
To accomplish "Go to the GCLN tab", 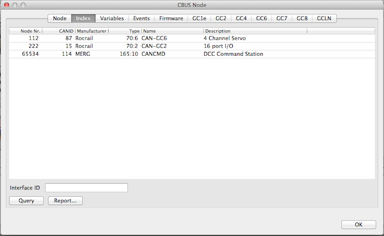I will pyautogui.click(x=324, y=18).
